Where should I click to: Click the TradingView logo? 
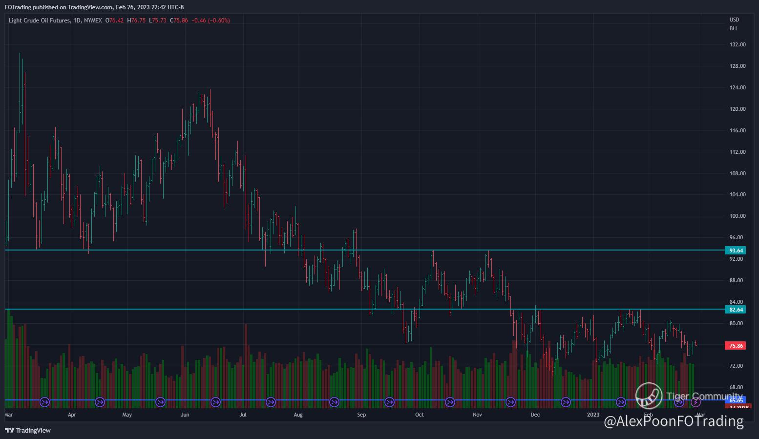point(28,430)
